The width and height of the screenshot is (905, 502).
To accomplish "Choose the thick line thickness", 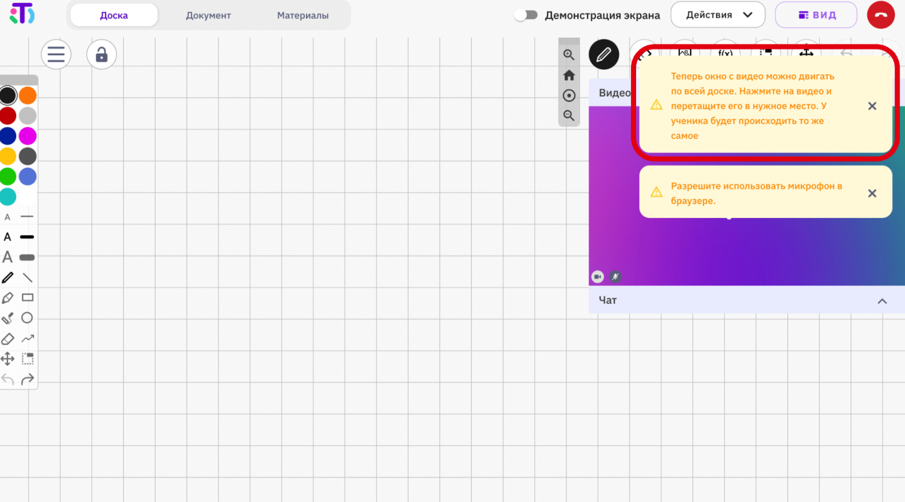I will pos(27,257).
